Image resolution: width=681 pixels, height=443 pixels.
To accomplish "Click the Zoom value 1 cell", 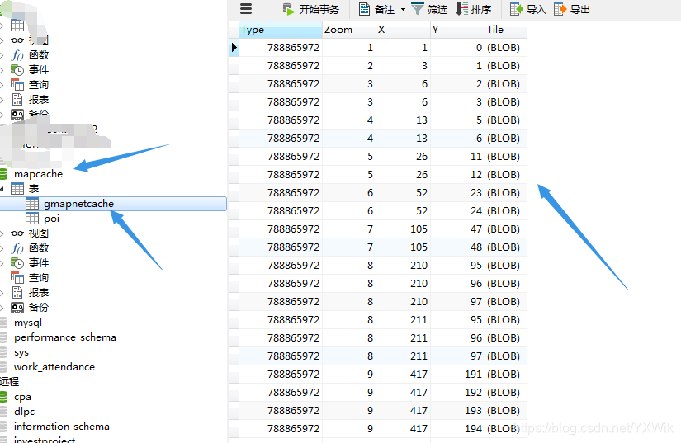I will pos(349,47).
